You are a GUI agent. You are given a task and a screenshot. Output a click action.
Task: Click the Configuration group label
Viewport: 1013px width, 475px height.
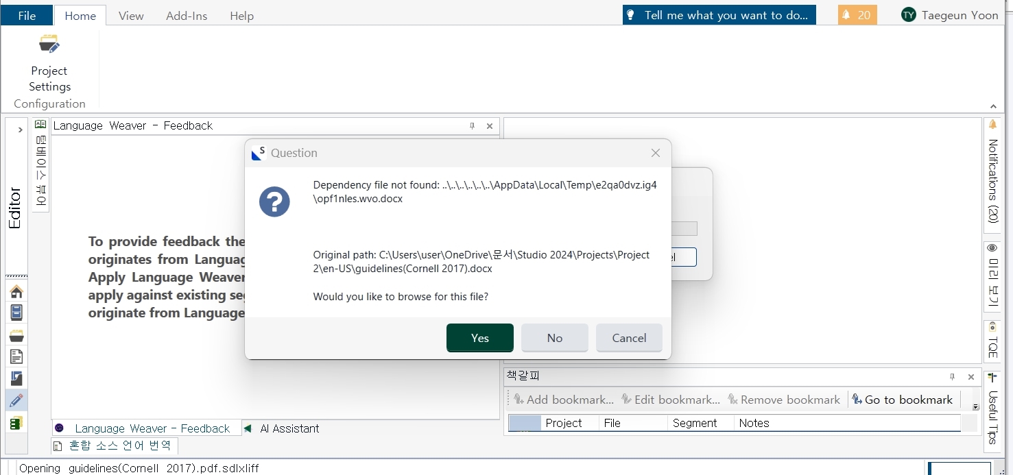tap(49, 104)
